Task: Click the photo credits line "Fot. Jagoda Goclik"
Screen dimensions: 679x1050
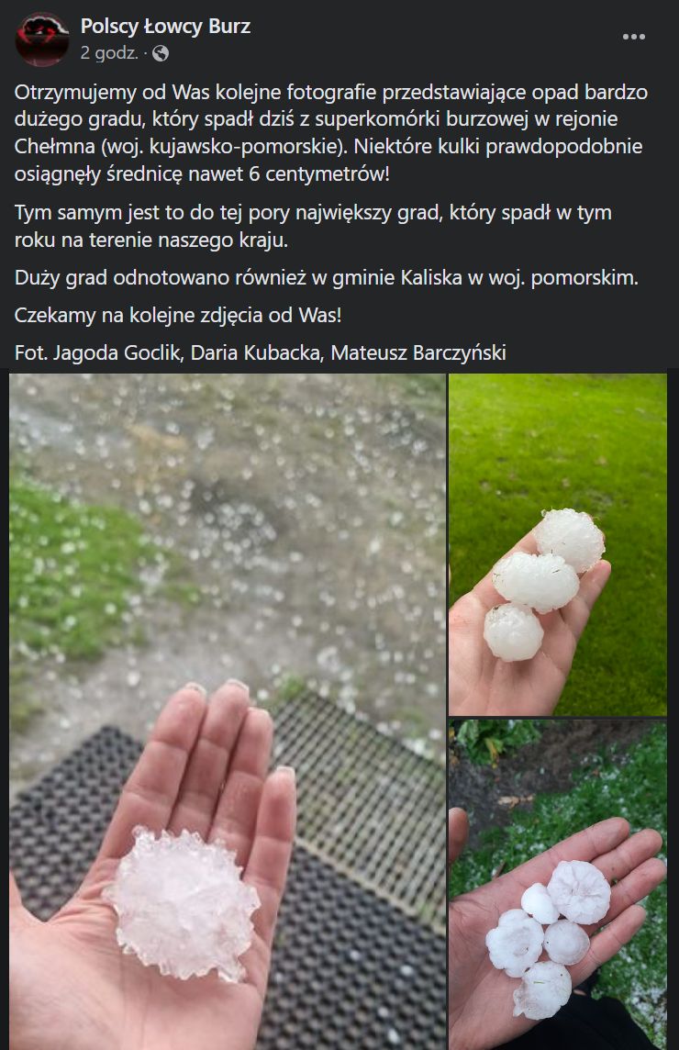Action: tap(261, 352)
